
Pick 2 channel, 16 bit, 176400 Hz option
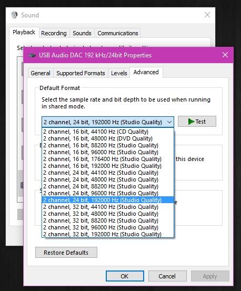point(108,159)
